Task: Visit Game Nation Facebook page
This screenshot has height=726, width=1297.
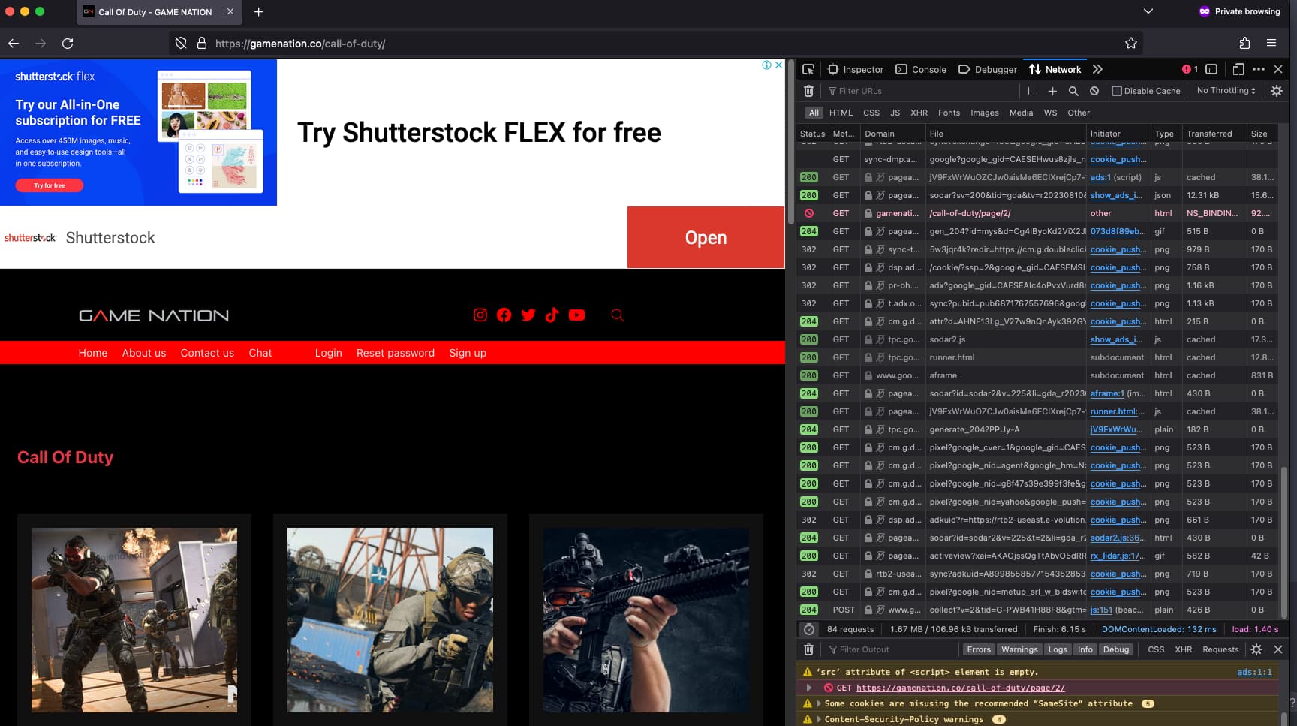Action: click(x=504, y=315)
